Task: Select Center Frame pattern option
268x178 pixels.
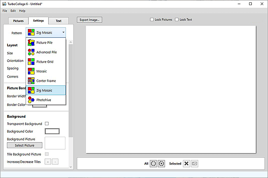Action: click(46, 81)
